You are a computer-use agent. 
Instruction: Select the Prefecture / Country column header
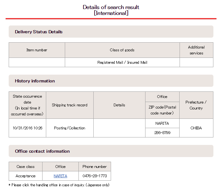[196, 105]
